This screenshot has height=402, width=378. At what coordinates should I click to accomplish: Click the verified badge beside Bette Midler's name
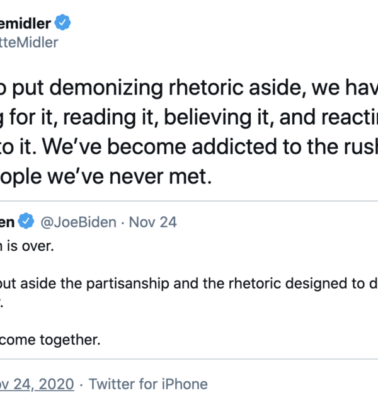point(62,23)
